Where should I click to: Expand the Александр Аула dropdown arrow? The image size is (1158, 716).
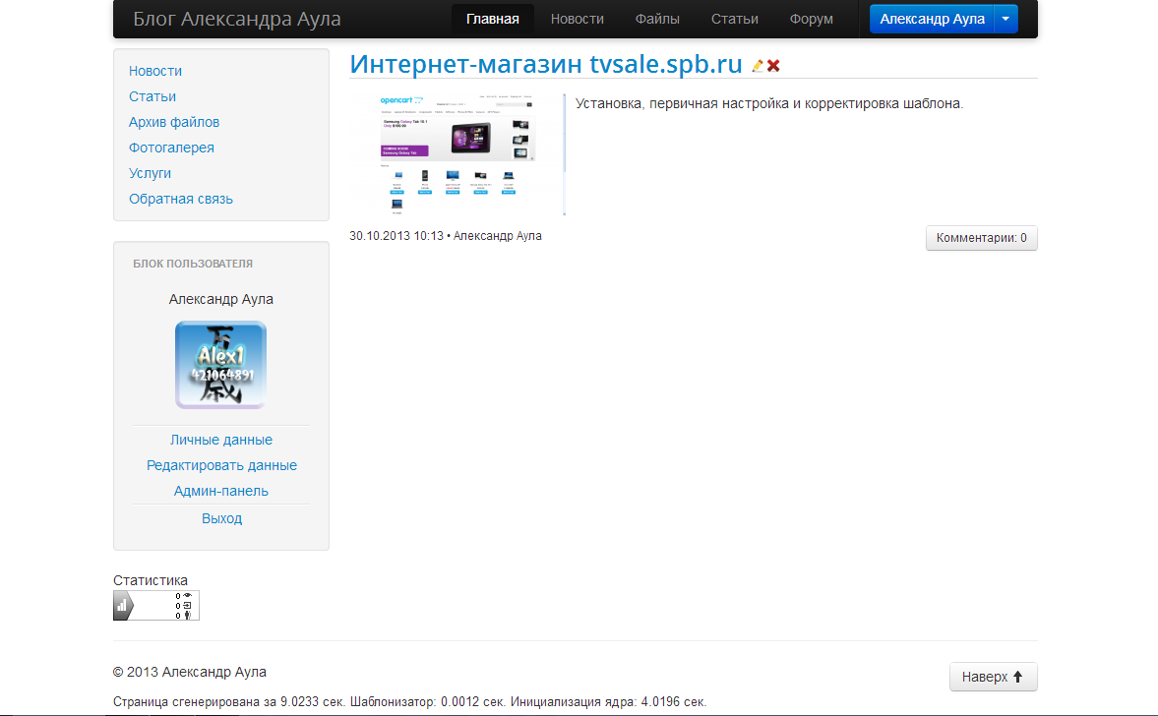pos(1005,20)
